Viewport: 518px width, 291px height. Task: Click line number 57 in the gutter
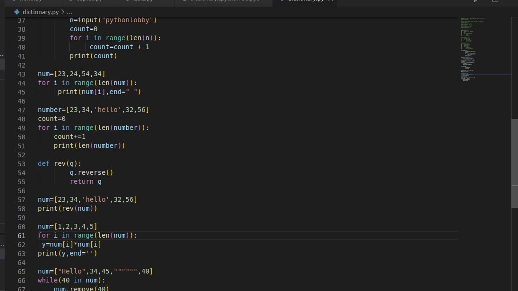[x=21, y=200]
